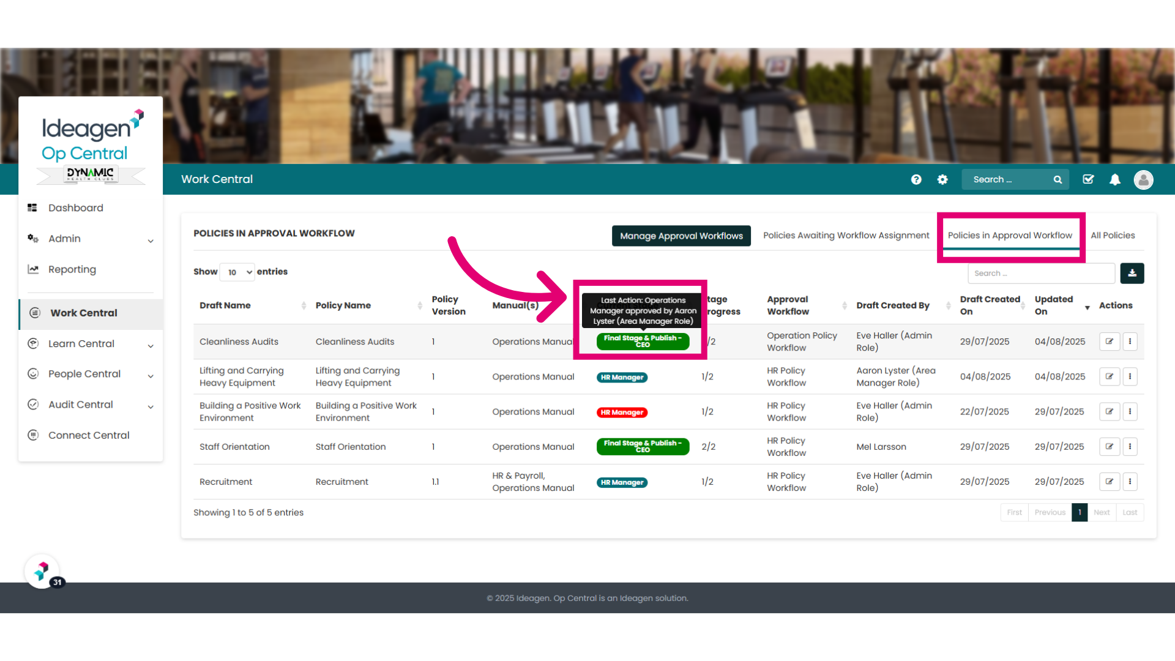Edit the Staff Orientation draft
This screenshot has height=661, width=1175.
1110,447
